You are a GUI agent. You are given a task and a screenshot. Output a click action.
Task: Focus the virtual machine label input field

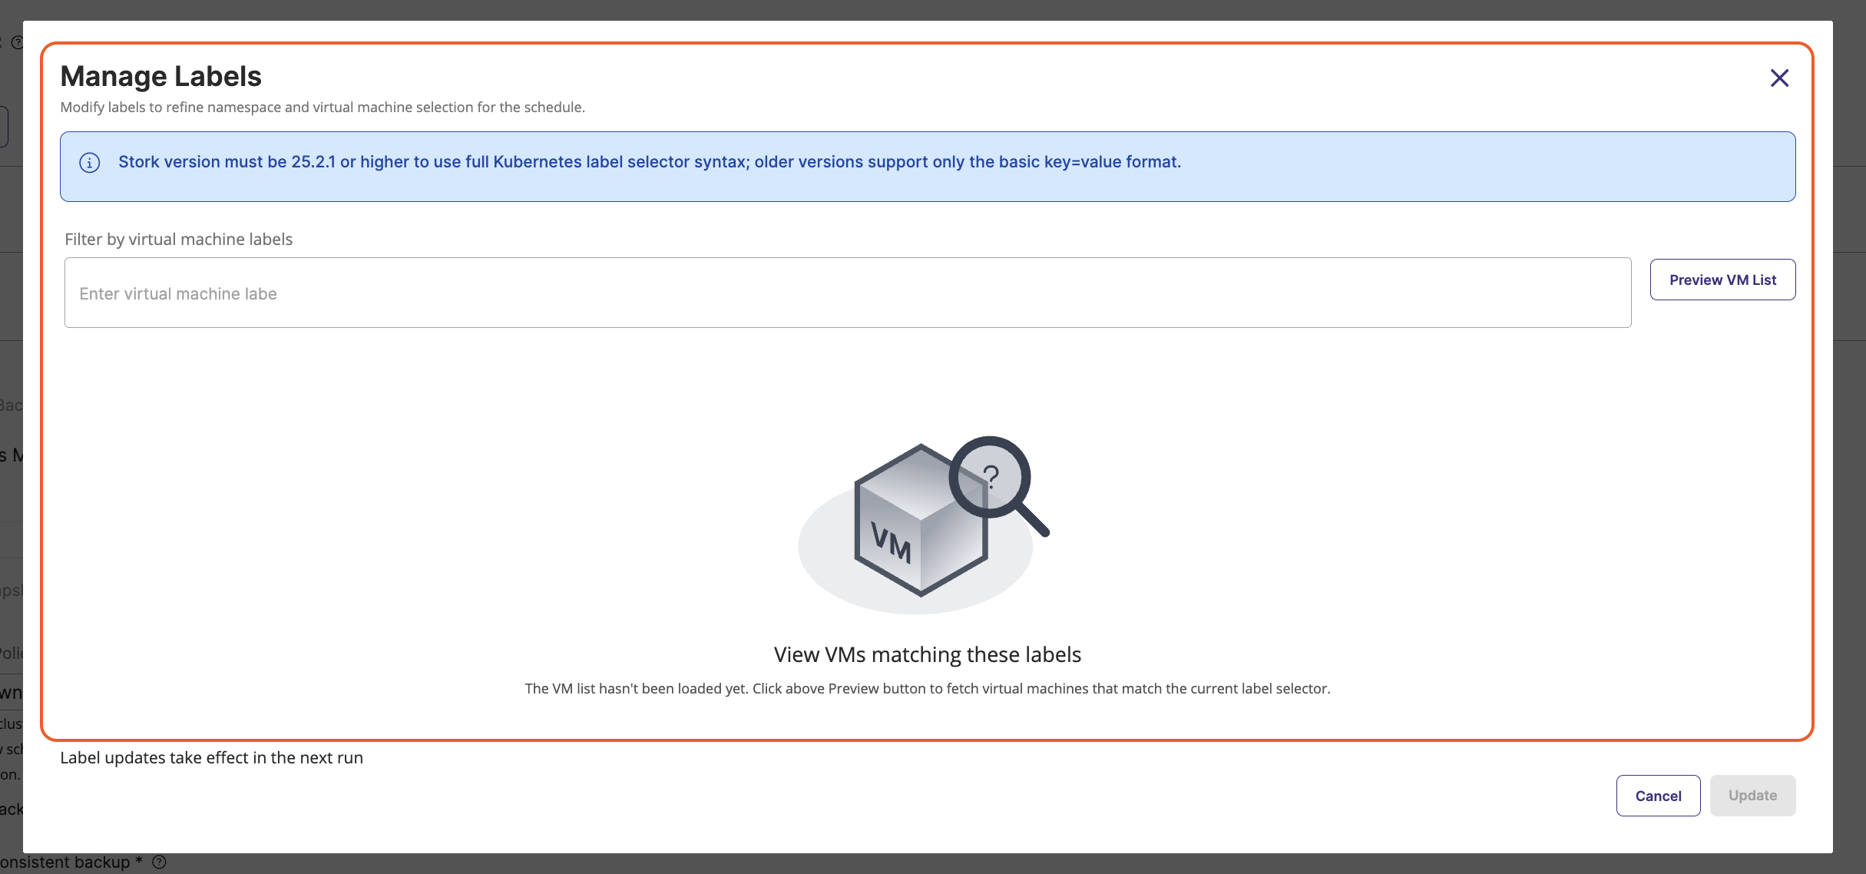tap(847, 293)
